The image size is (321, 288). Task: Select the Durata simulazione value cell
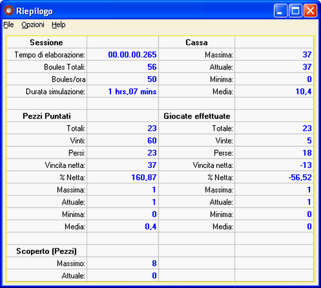tap(132, 92)
